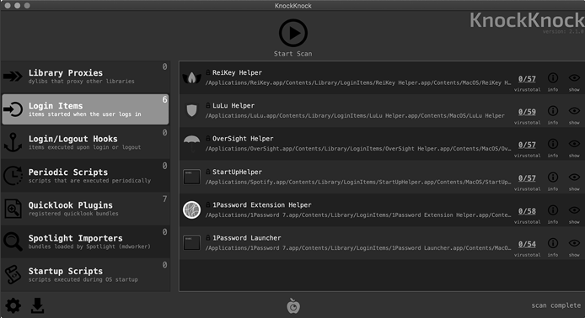Show OverSight Helper via eye icon
This screenshot has height=318, width=585.
click(574, 144)
